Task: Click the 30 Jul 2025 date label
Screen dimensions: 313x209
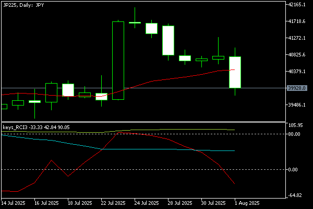Action: (213, 203)
